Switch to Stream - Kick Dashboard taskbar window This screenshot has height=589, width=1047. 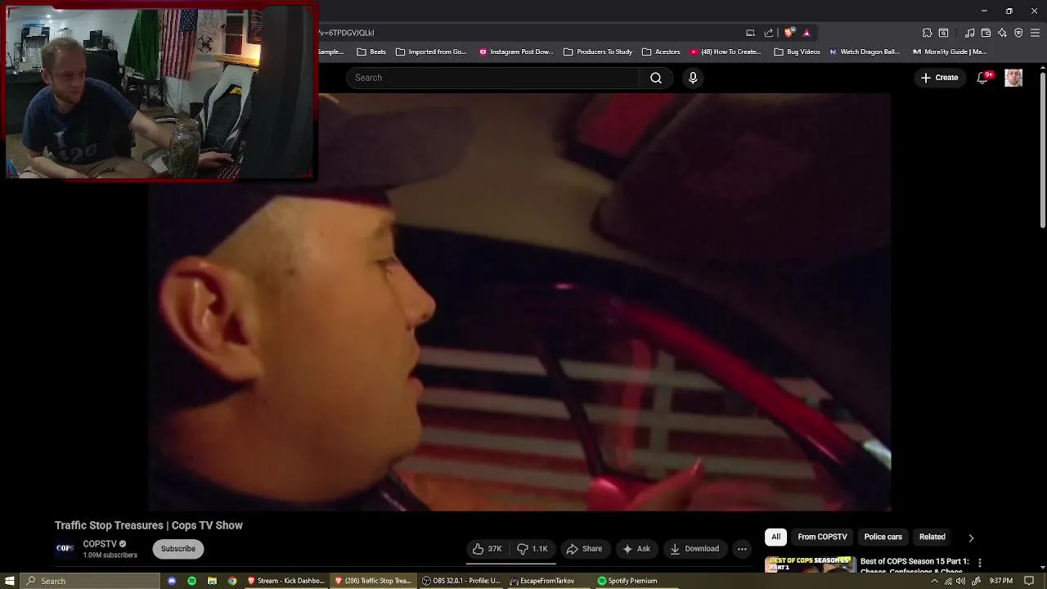(x=286, y=581)
